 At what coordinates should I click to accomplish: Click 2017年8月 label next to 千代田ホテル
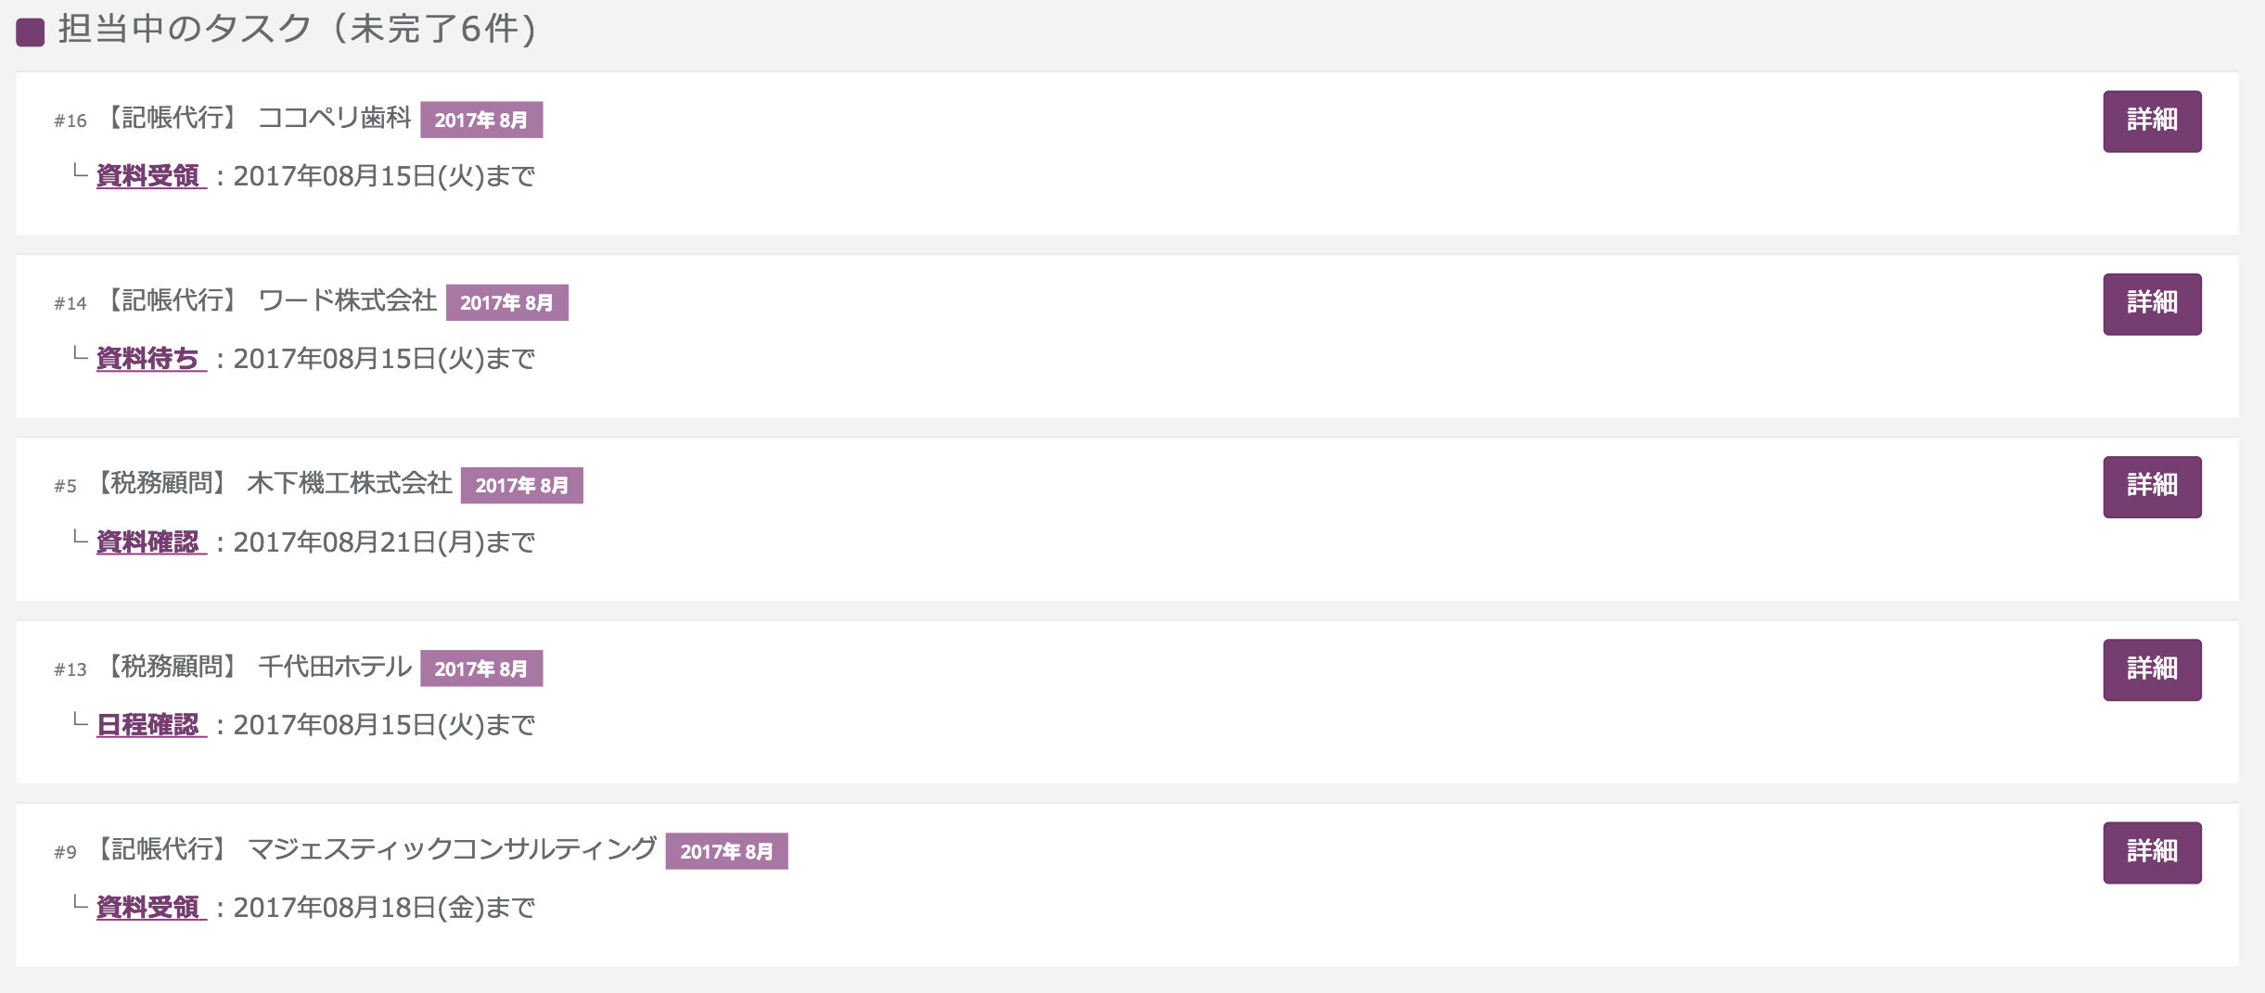click(480, 668)
